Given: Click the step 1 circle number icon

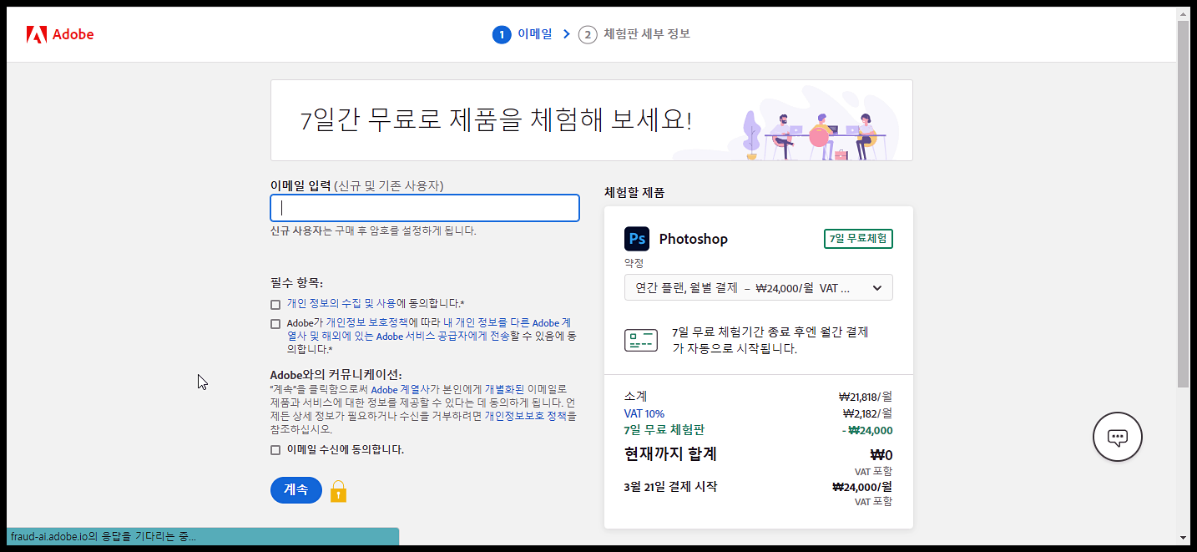Looking at the screenshot, I should click(502, 34).
